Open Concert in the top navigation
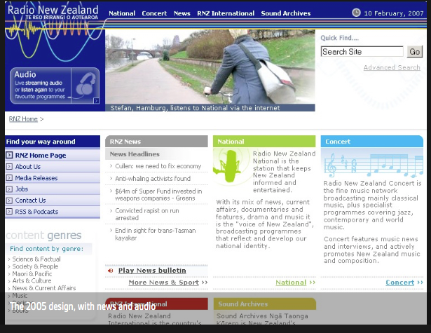The height and width of the screenshot is (333, 431). [154, 13]
